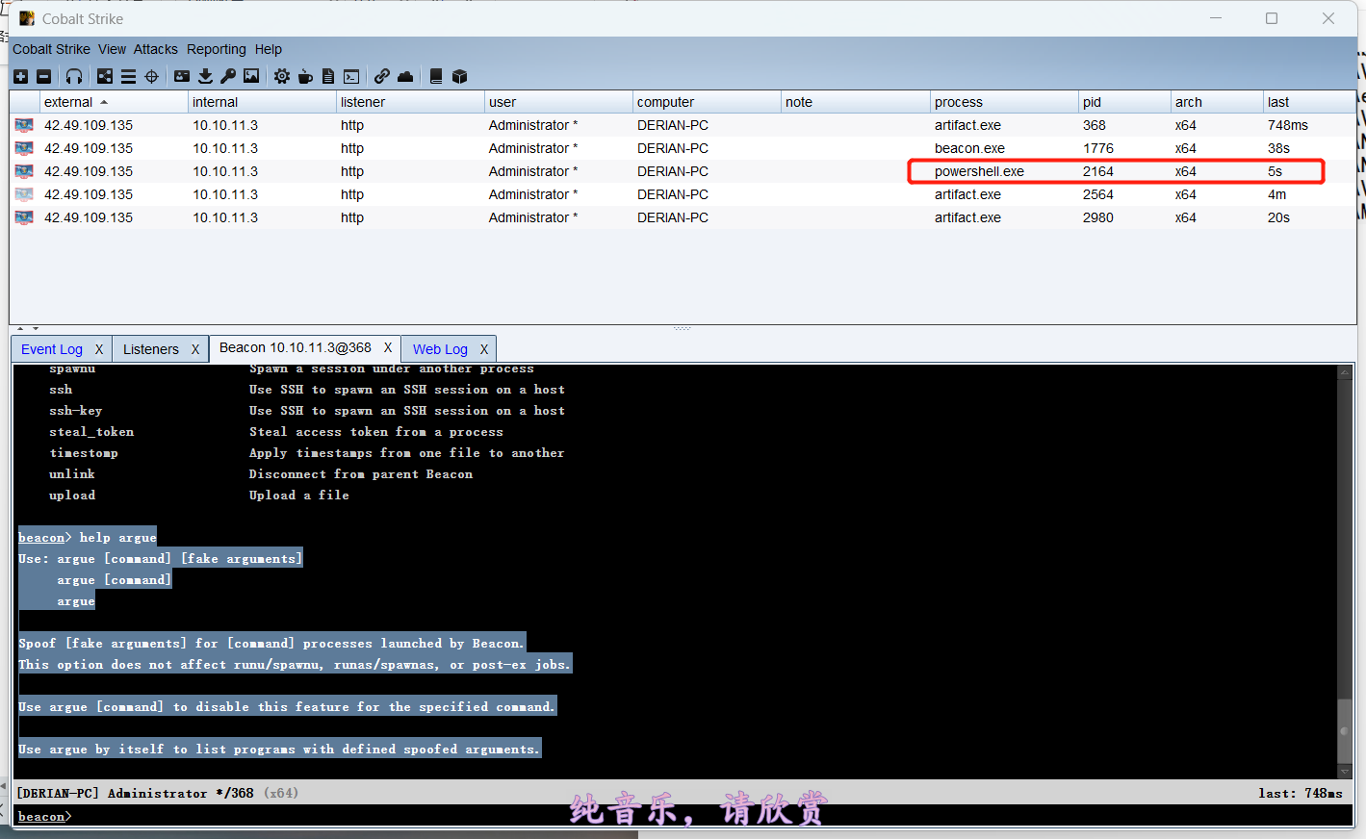Close the Web Log tab
Image resolution: width=1366 pixels, height=839 pixels.
point(484,349)
